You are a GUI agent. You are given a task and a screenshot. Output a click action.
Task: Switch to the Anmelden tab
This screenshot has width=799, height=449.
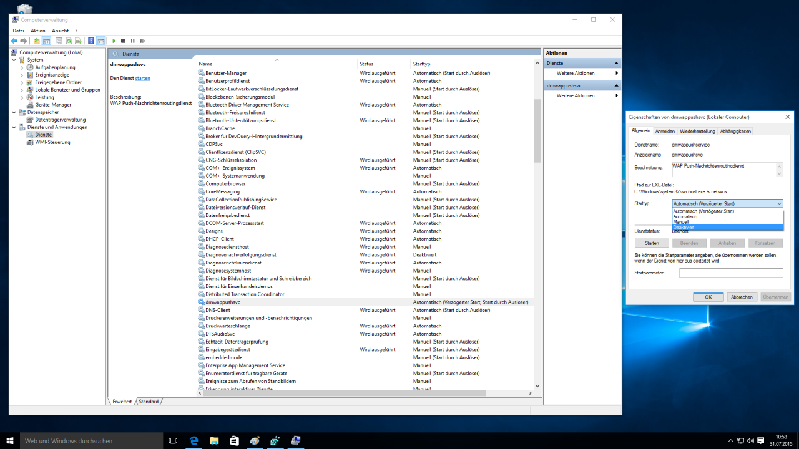pyautogui.click(x=665, y=132)
